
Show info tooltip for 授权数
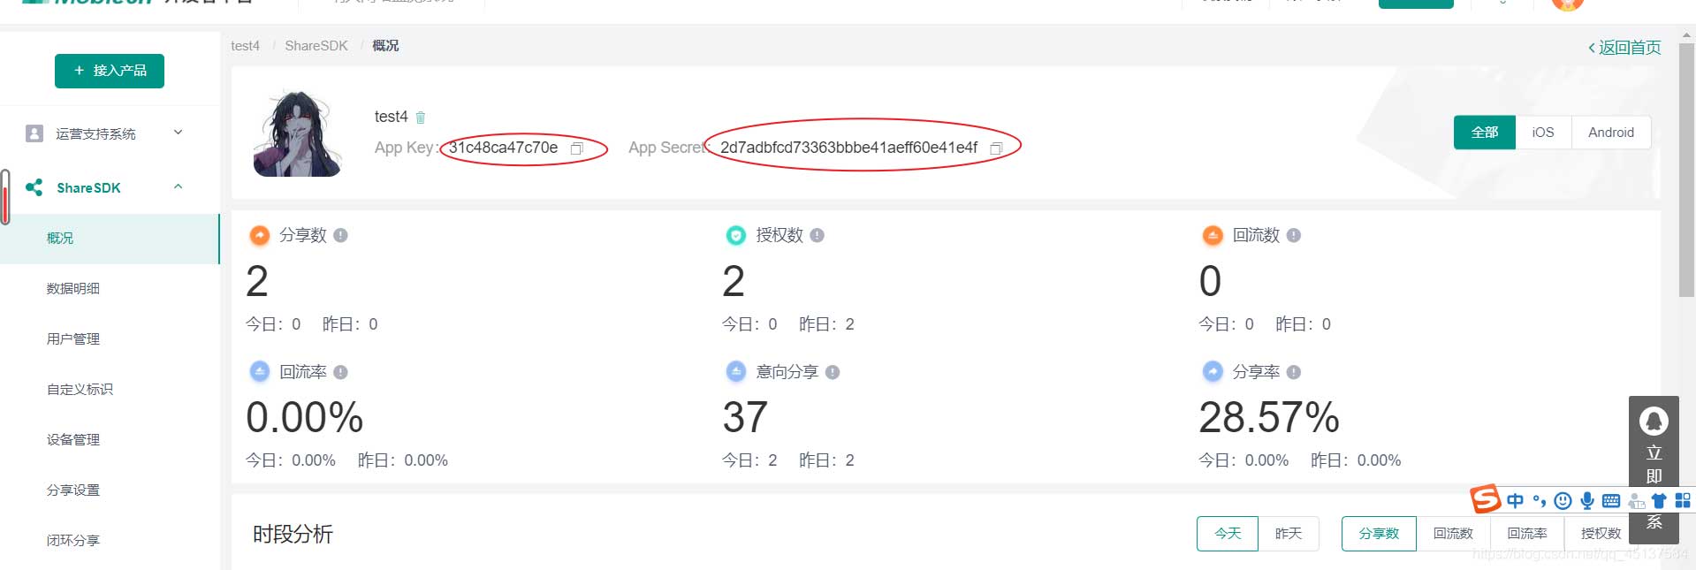[817, 235]
